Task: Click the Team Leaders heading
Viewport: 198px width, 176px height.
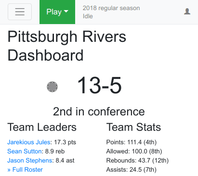Action: pos(42,127)
